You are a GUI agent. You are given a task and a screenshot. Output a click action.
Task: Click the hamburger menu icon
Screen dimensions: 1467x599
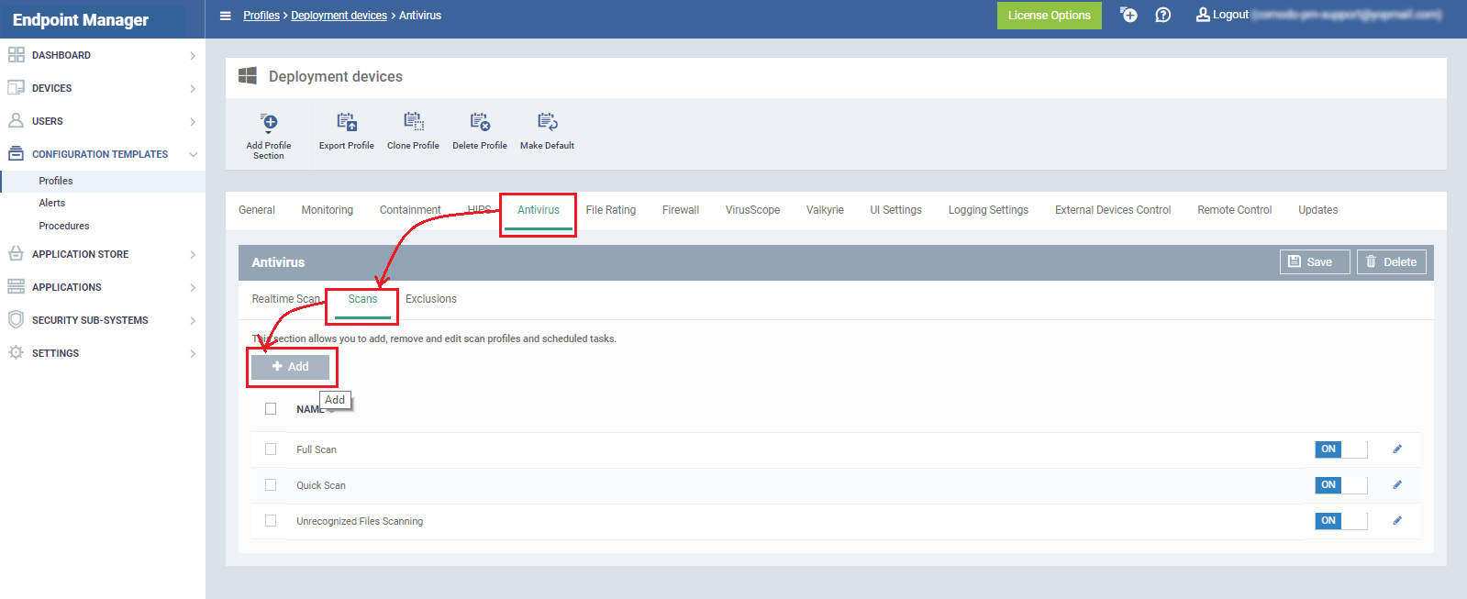[x=226, y=16]
